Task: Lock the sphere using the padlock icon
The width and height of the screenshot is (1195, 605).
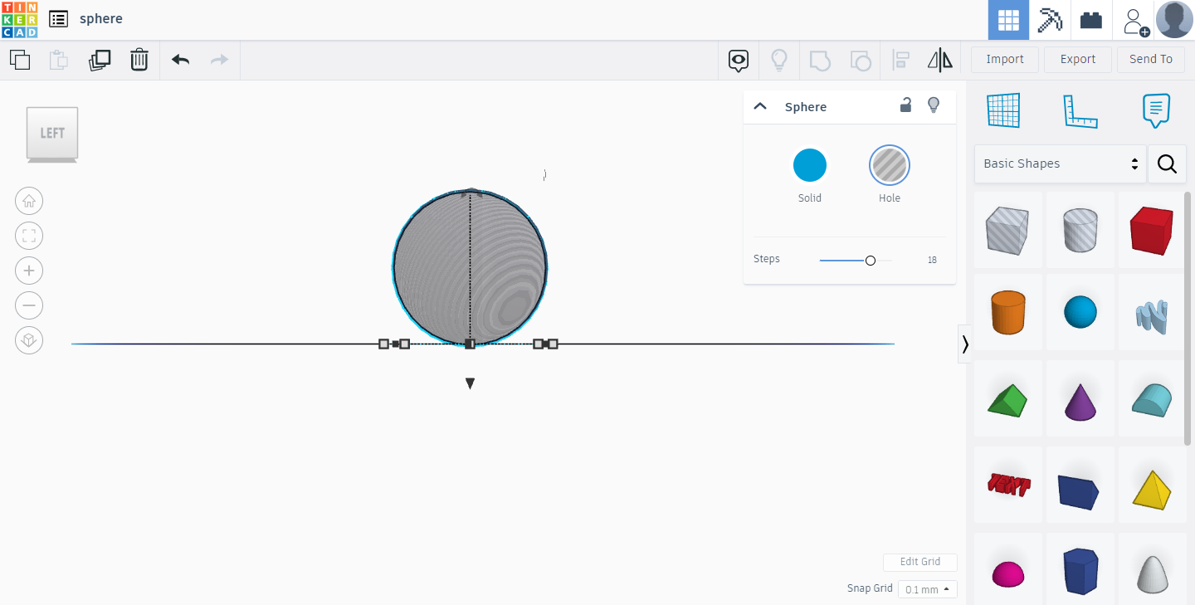Action: click(x=905, y=105)
